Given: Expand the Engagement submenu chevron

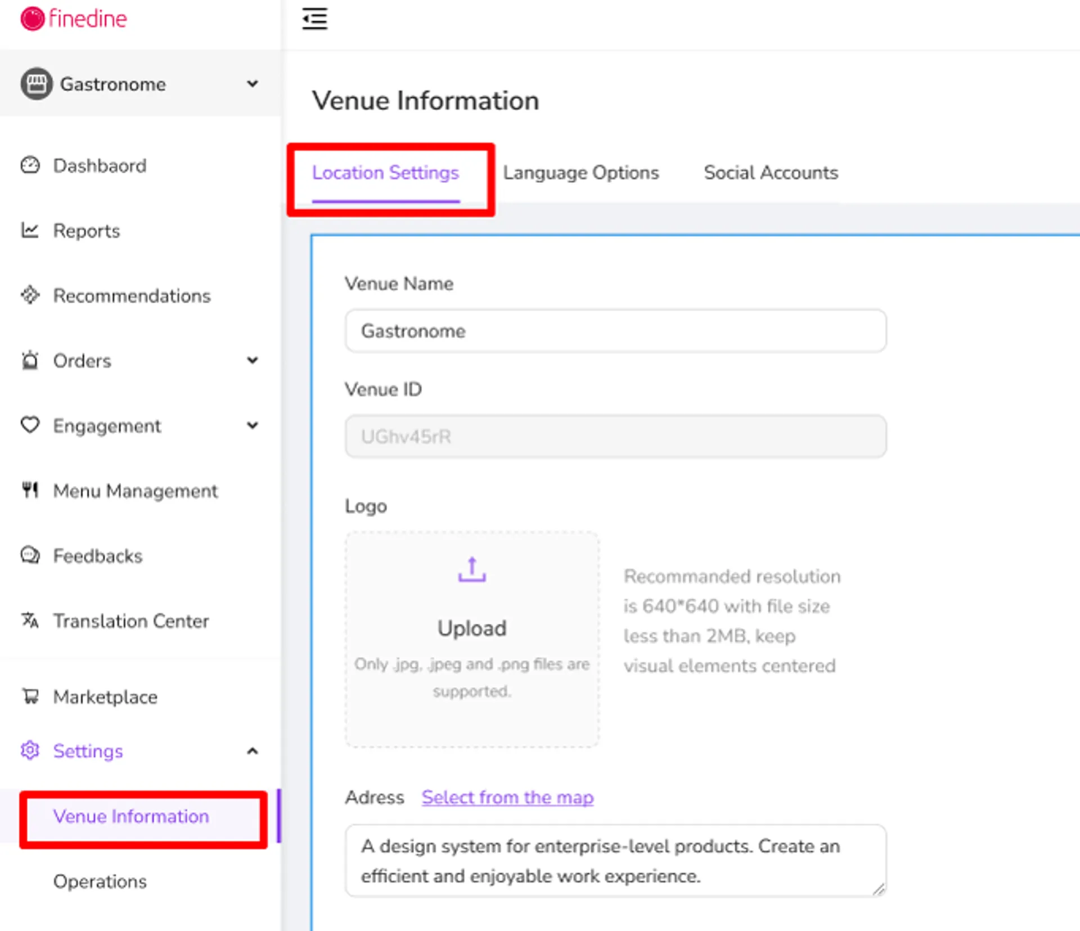Looking at the screenshot, I should point(253,425).
